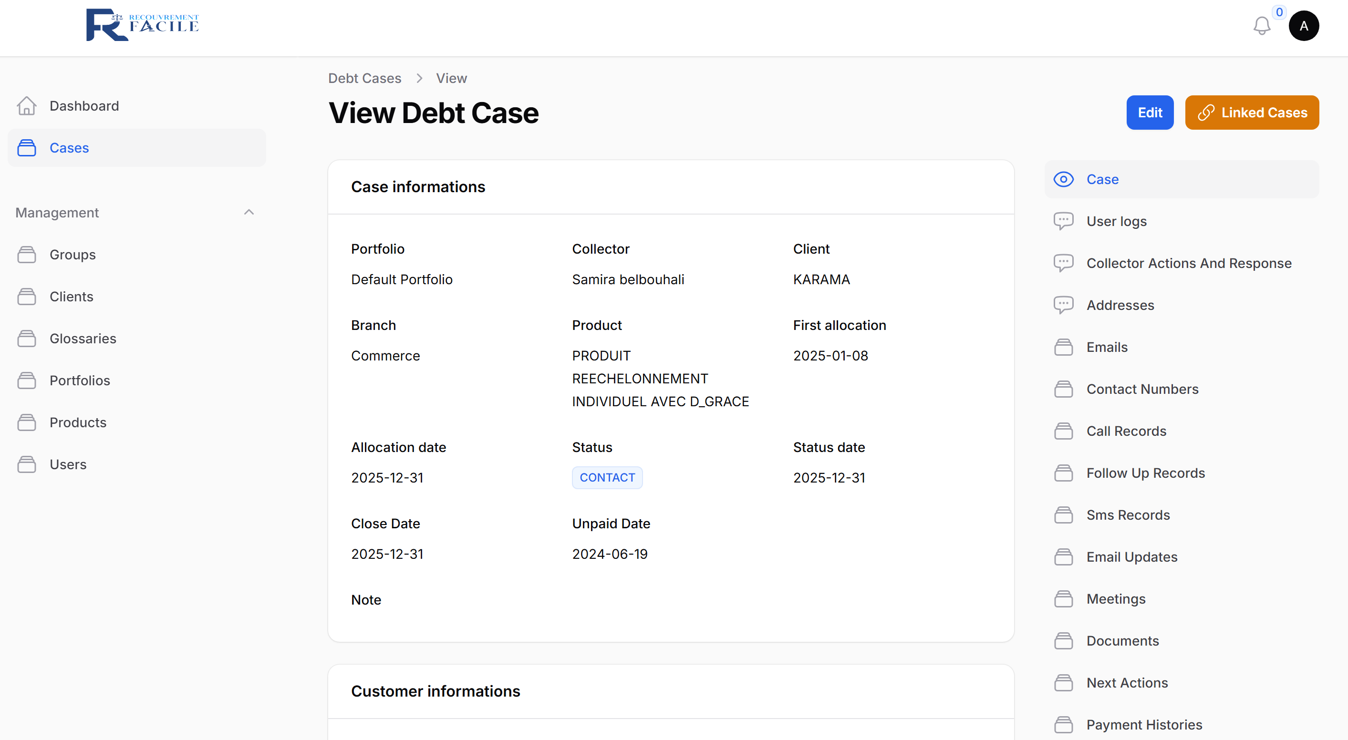The width and height of the screenshot is (1348, 740).
Task: Select Cases in left navigation
Action: point(69,148)
